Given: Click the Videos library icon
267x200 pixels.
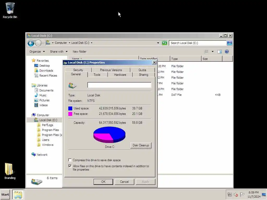Looking at the screenshot, I should tap(36, 105).
